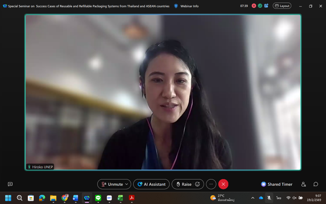Image resolution: width=326 pixels, height=204 pixels.
Task: Open the Shared Timer
Action: [277, 184]
